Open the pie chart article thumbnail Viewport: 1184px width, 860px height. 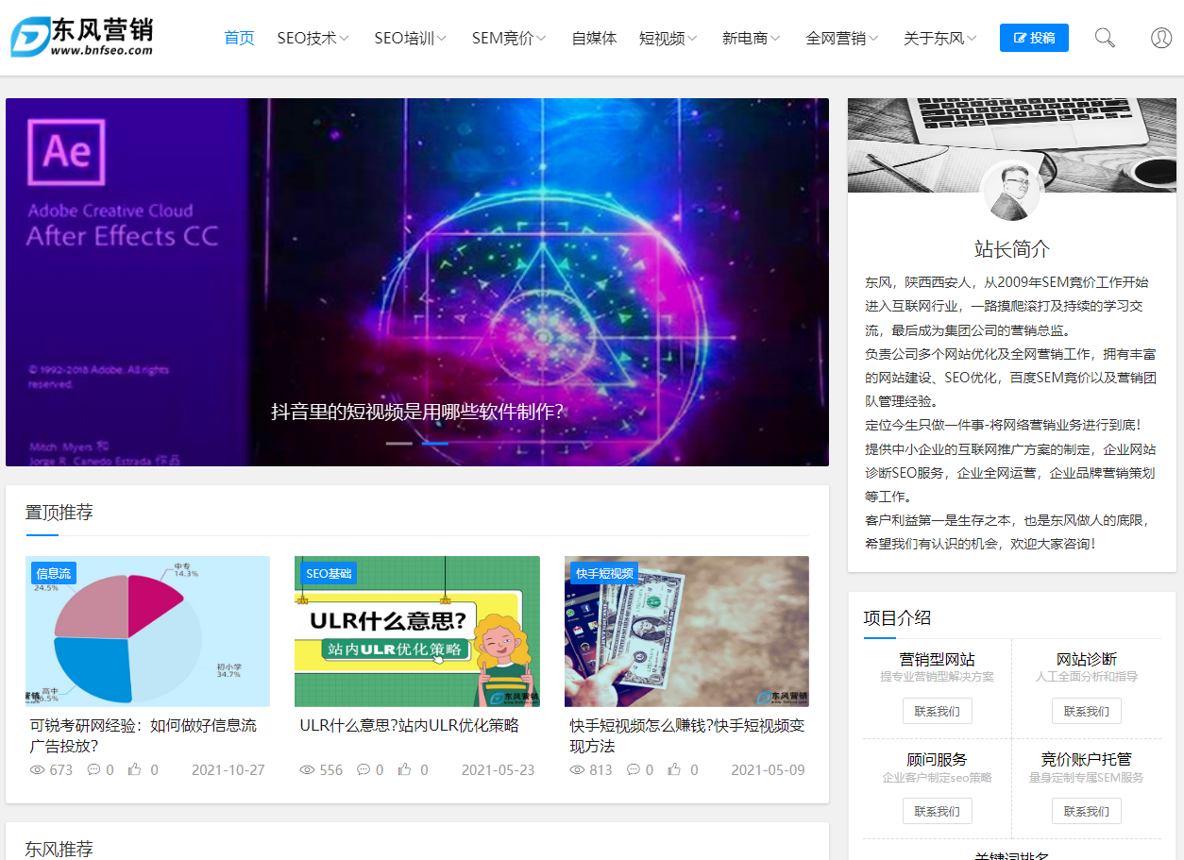coord(147,632)
